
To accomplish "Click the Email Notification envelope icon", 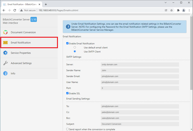I will (x=5, y=43).
